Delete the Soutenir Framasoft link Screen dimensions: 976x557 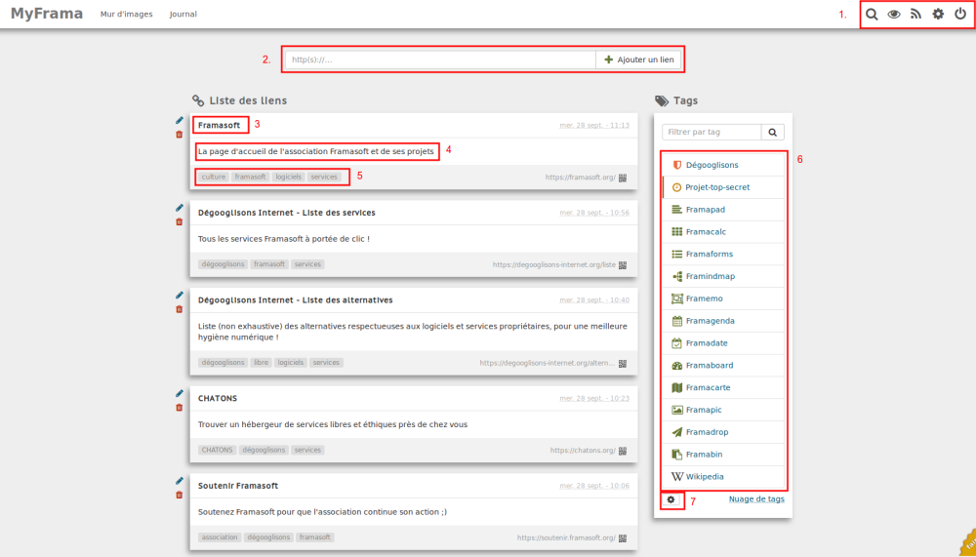180,495
